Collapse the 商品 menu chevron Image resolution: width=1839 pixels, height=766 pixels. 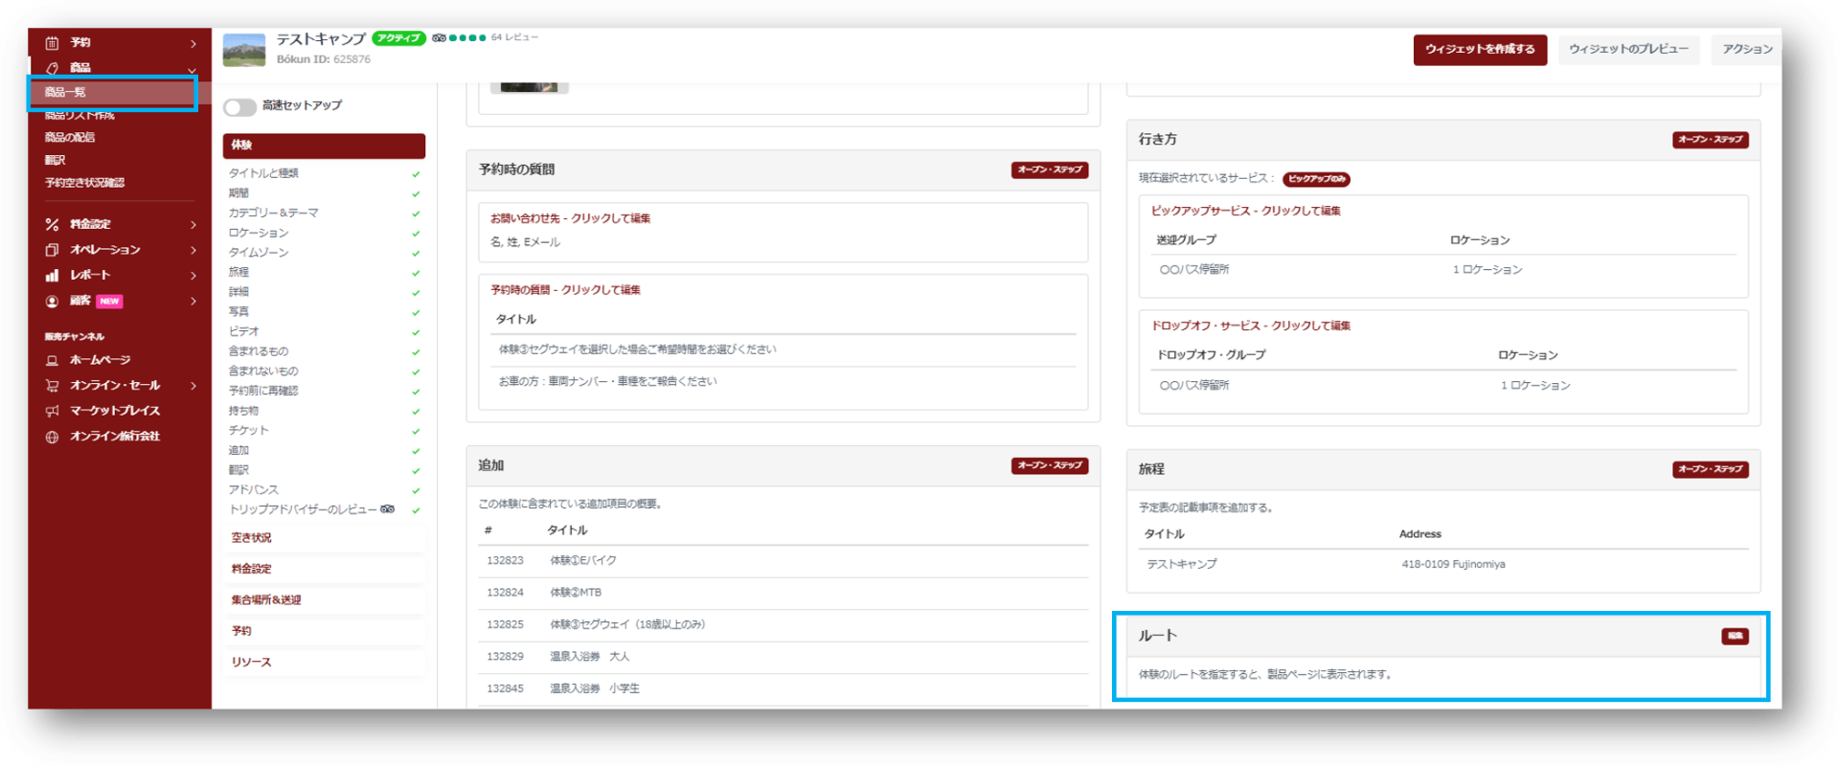193,69
